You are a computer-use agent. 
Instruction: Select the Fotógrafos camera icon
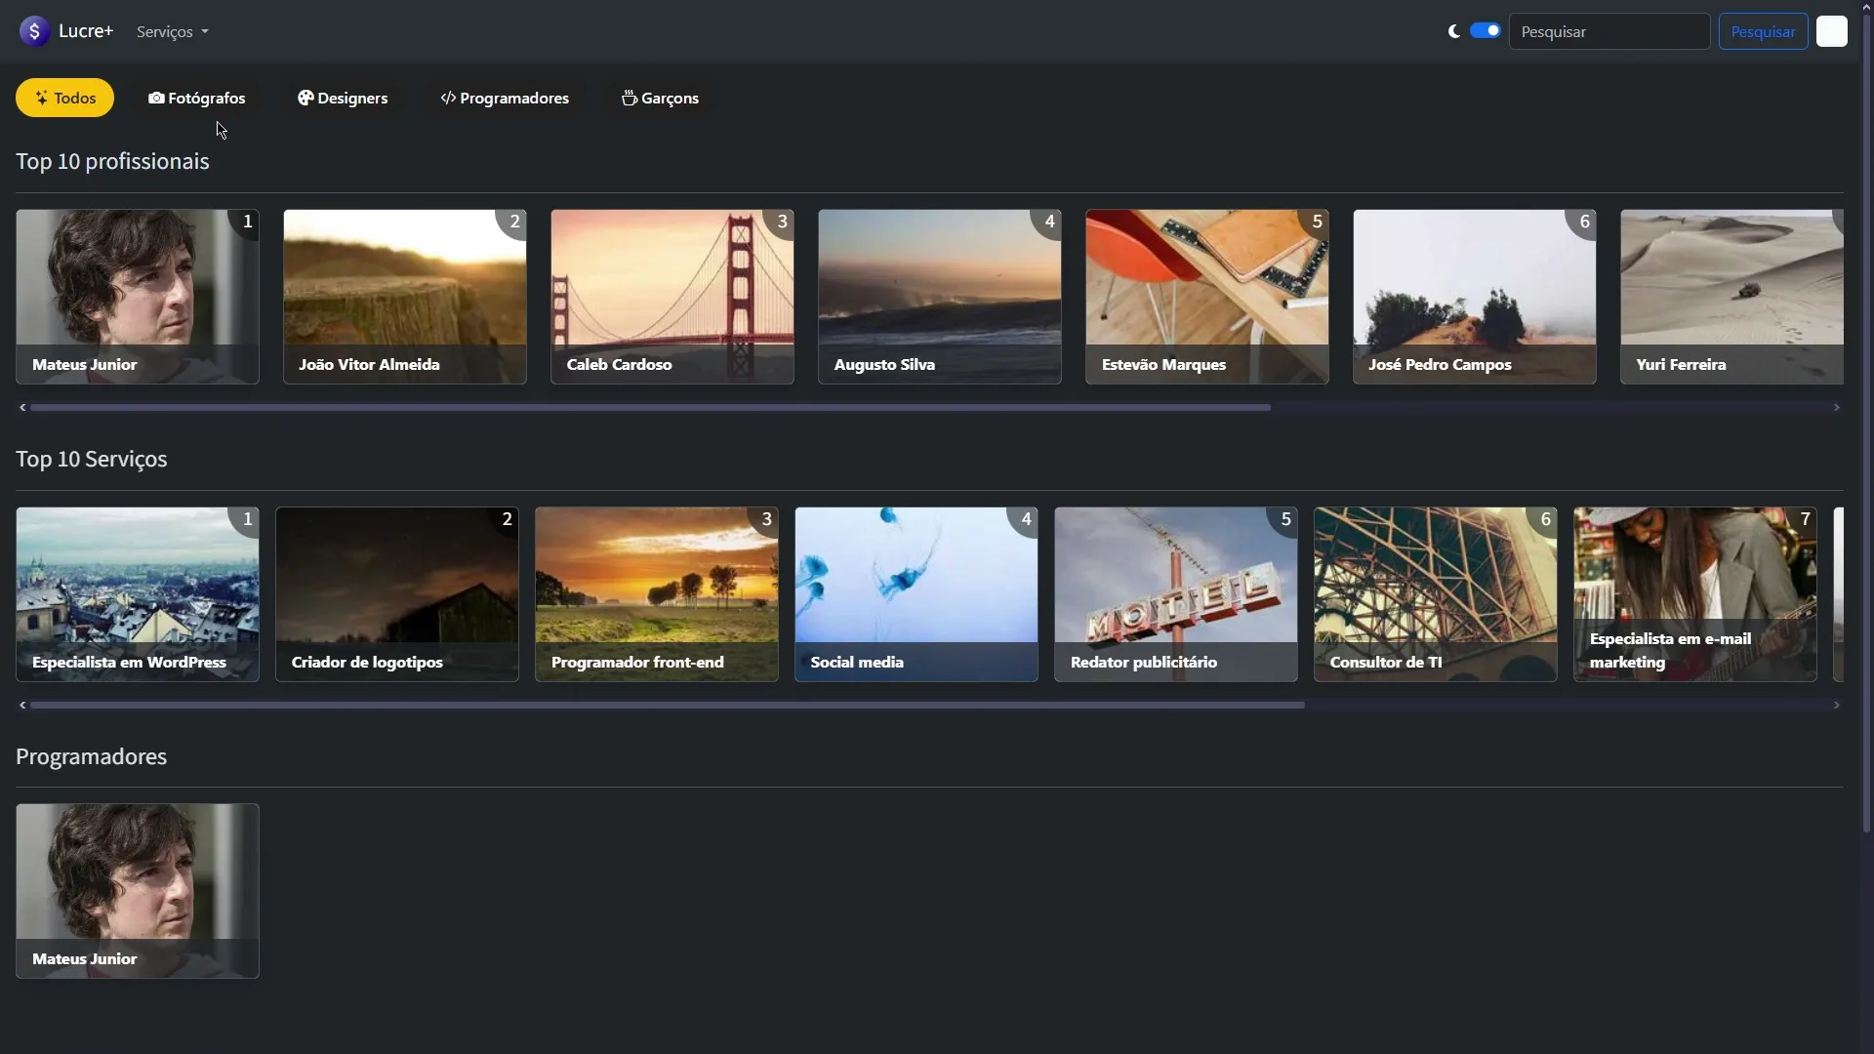(x=156, y=98)
